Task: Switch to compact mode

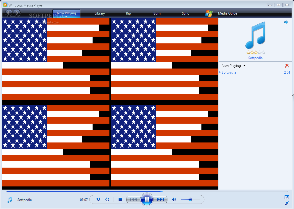Action: click(x=287, y=203)
